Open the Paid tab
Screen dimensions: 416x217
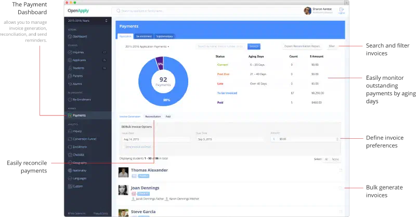click(x=168, y=117)
